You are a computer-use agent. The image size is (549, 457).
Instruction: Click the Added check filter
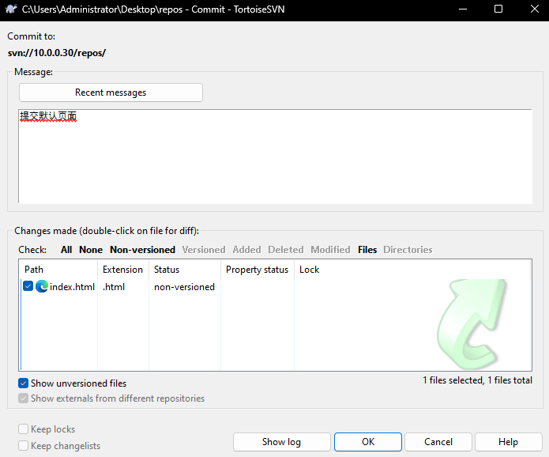[x=246, y=250]
